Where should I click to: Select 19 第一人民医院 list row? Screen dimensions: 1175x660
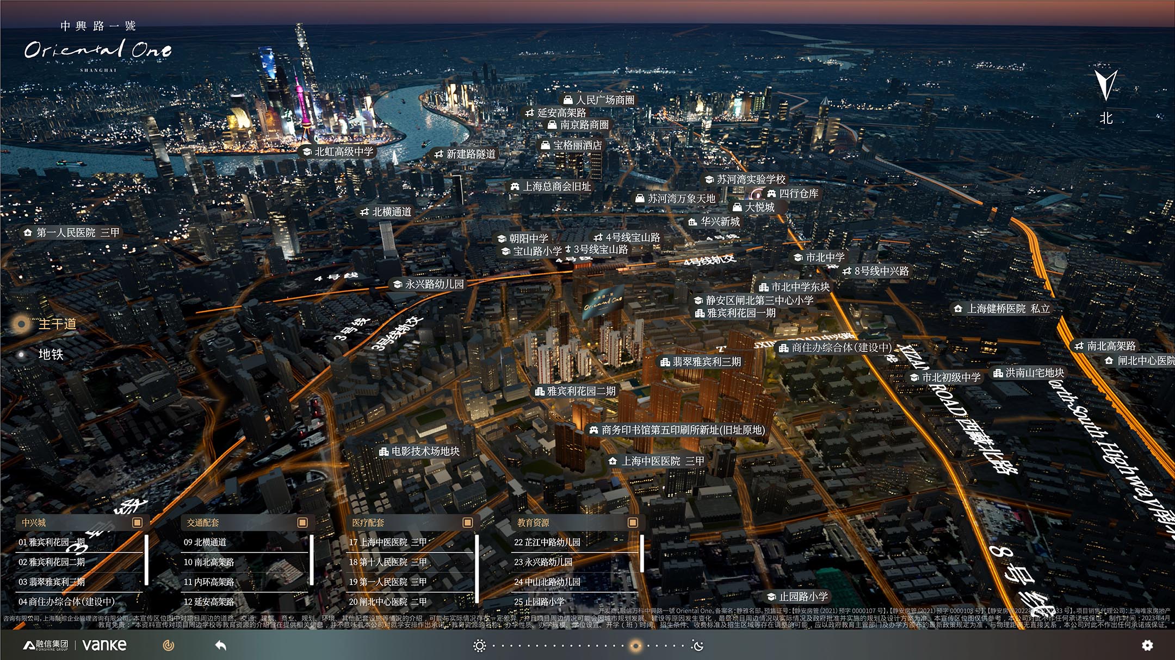410,582
